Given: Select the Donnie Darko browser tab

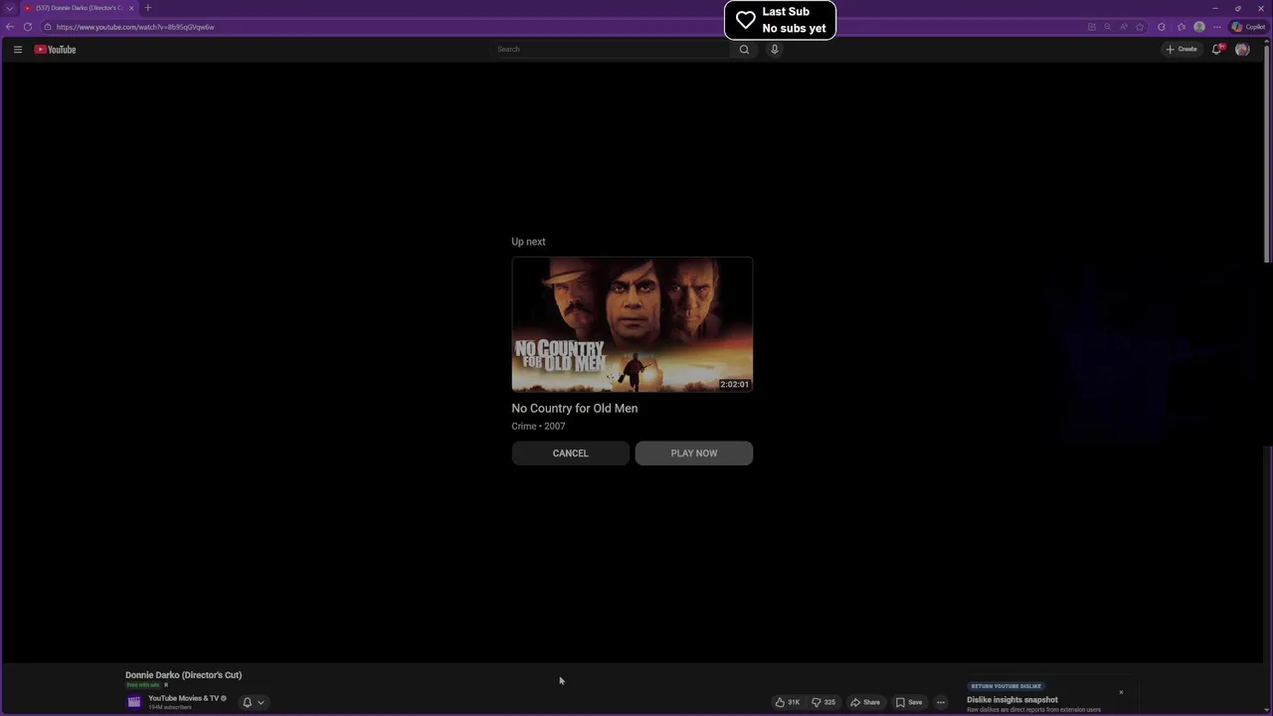Looking at the screenshot, I should click(80, 8).
